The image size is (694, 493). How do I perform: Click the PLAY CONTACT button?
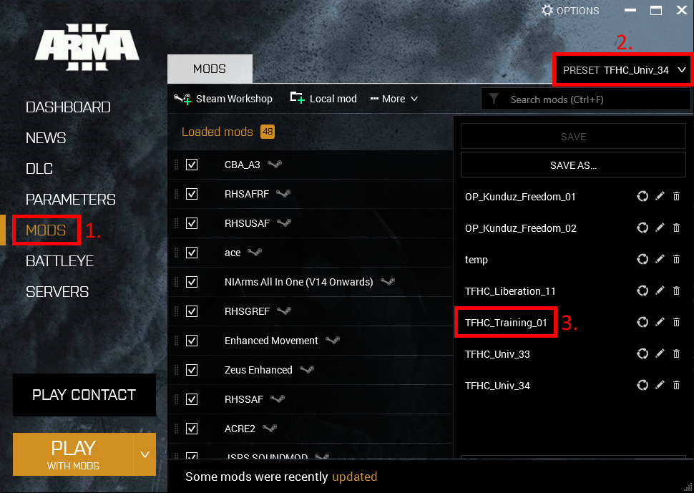tap(84, 395)
